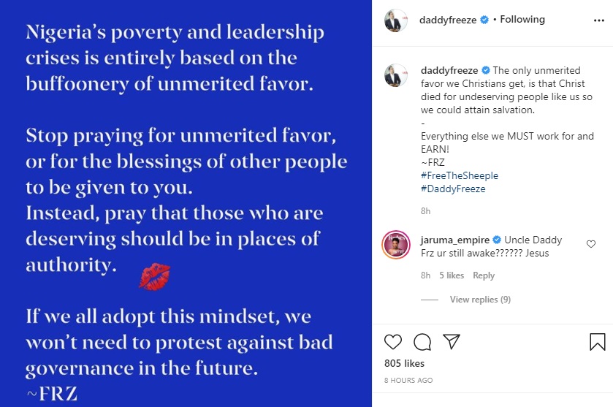Reply to jaruma_empire's comment
Viewport: 613px width, 407px height.
coord(484,275)
